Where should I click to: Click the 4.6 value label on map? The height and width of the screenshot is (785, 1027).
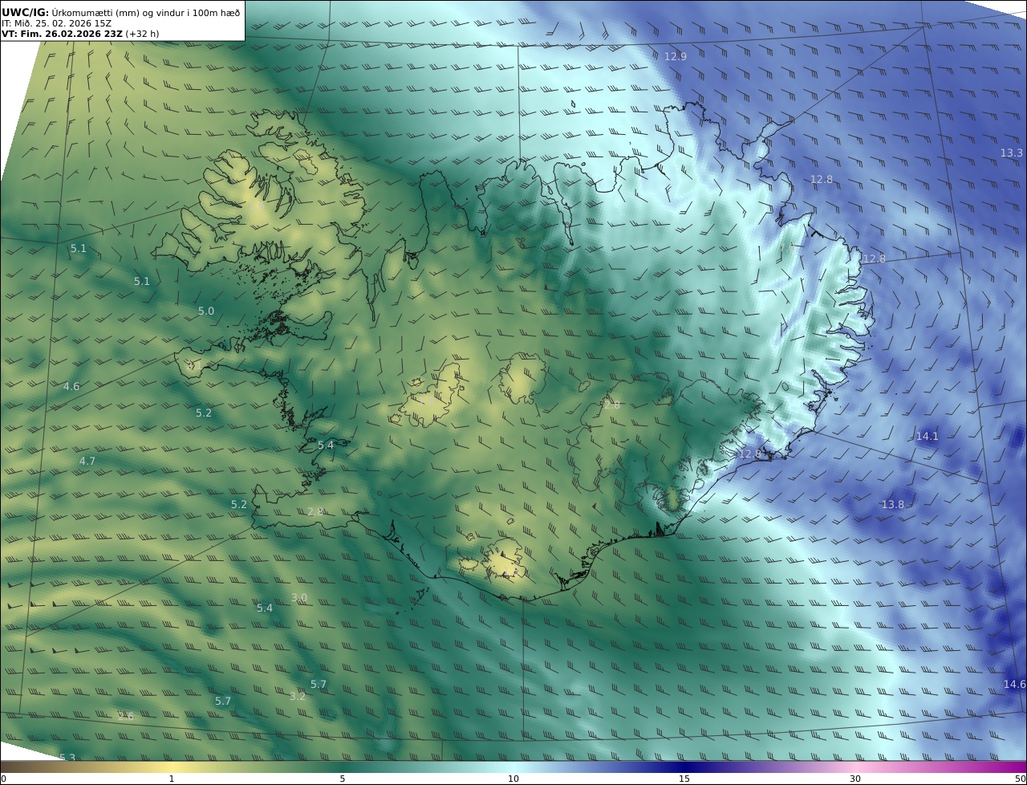point(71,386)
